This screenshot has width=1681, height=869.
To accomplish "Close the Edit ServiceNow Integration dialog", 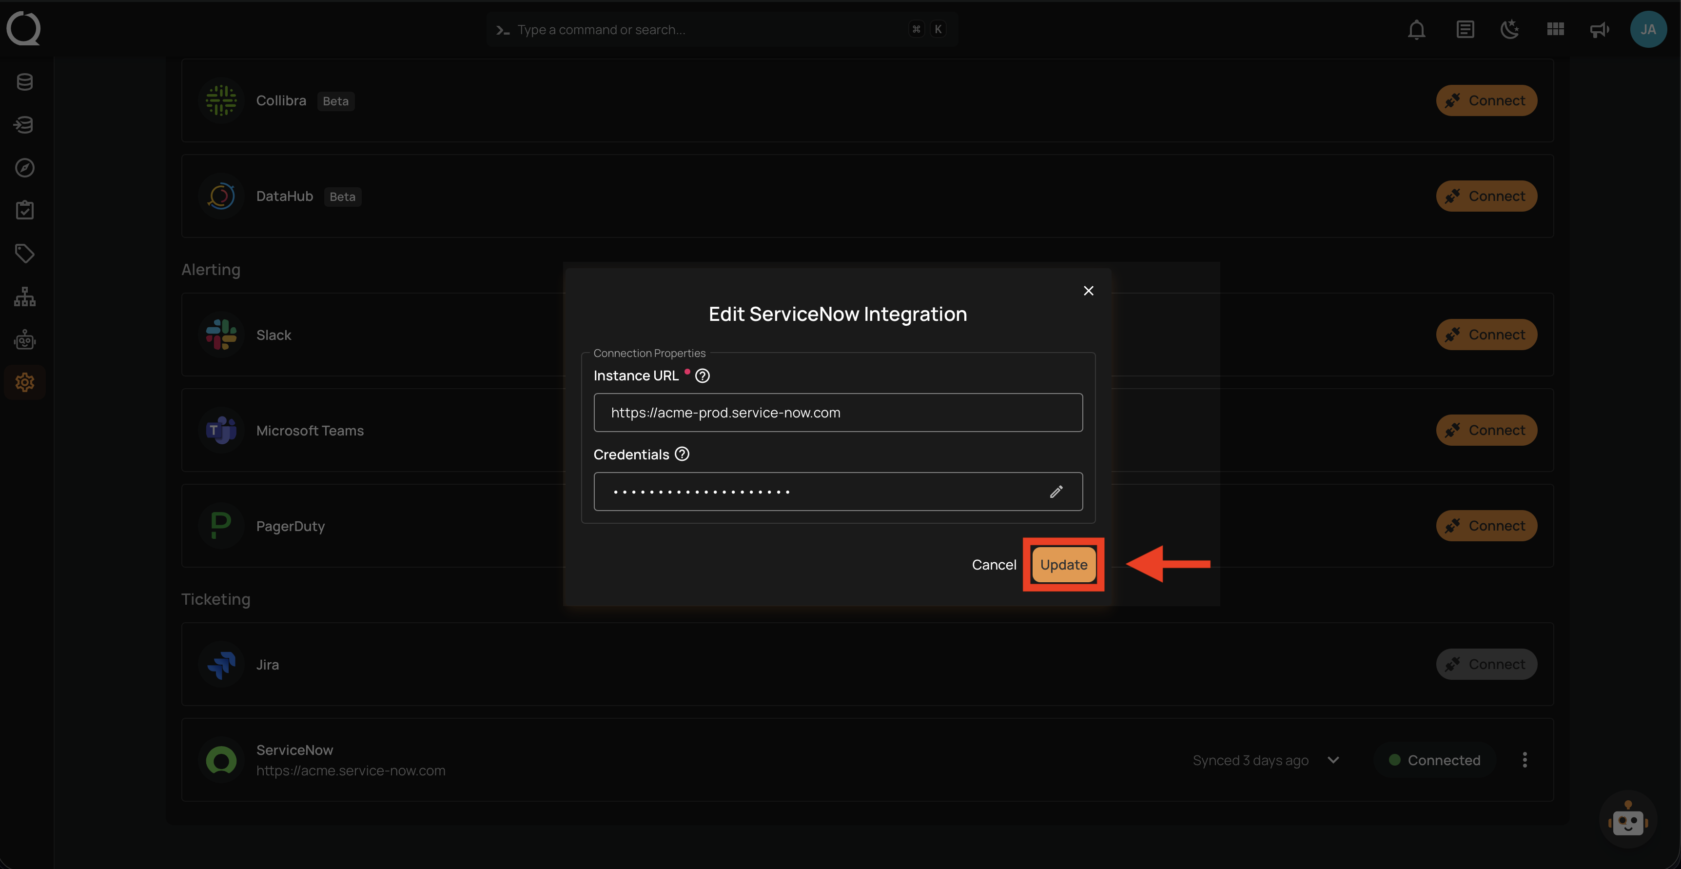I will pyautogui.click(x=1089, y=291).
